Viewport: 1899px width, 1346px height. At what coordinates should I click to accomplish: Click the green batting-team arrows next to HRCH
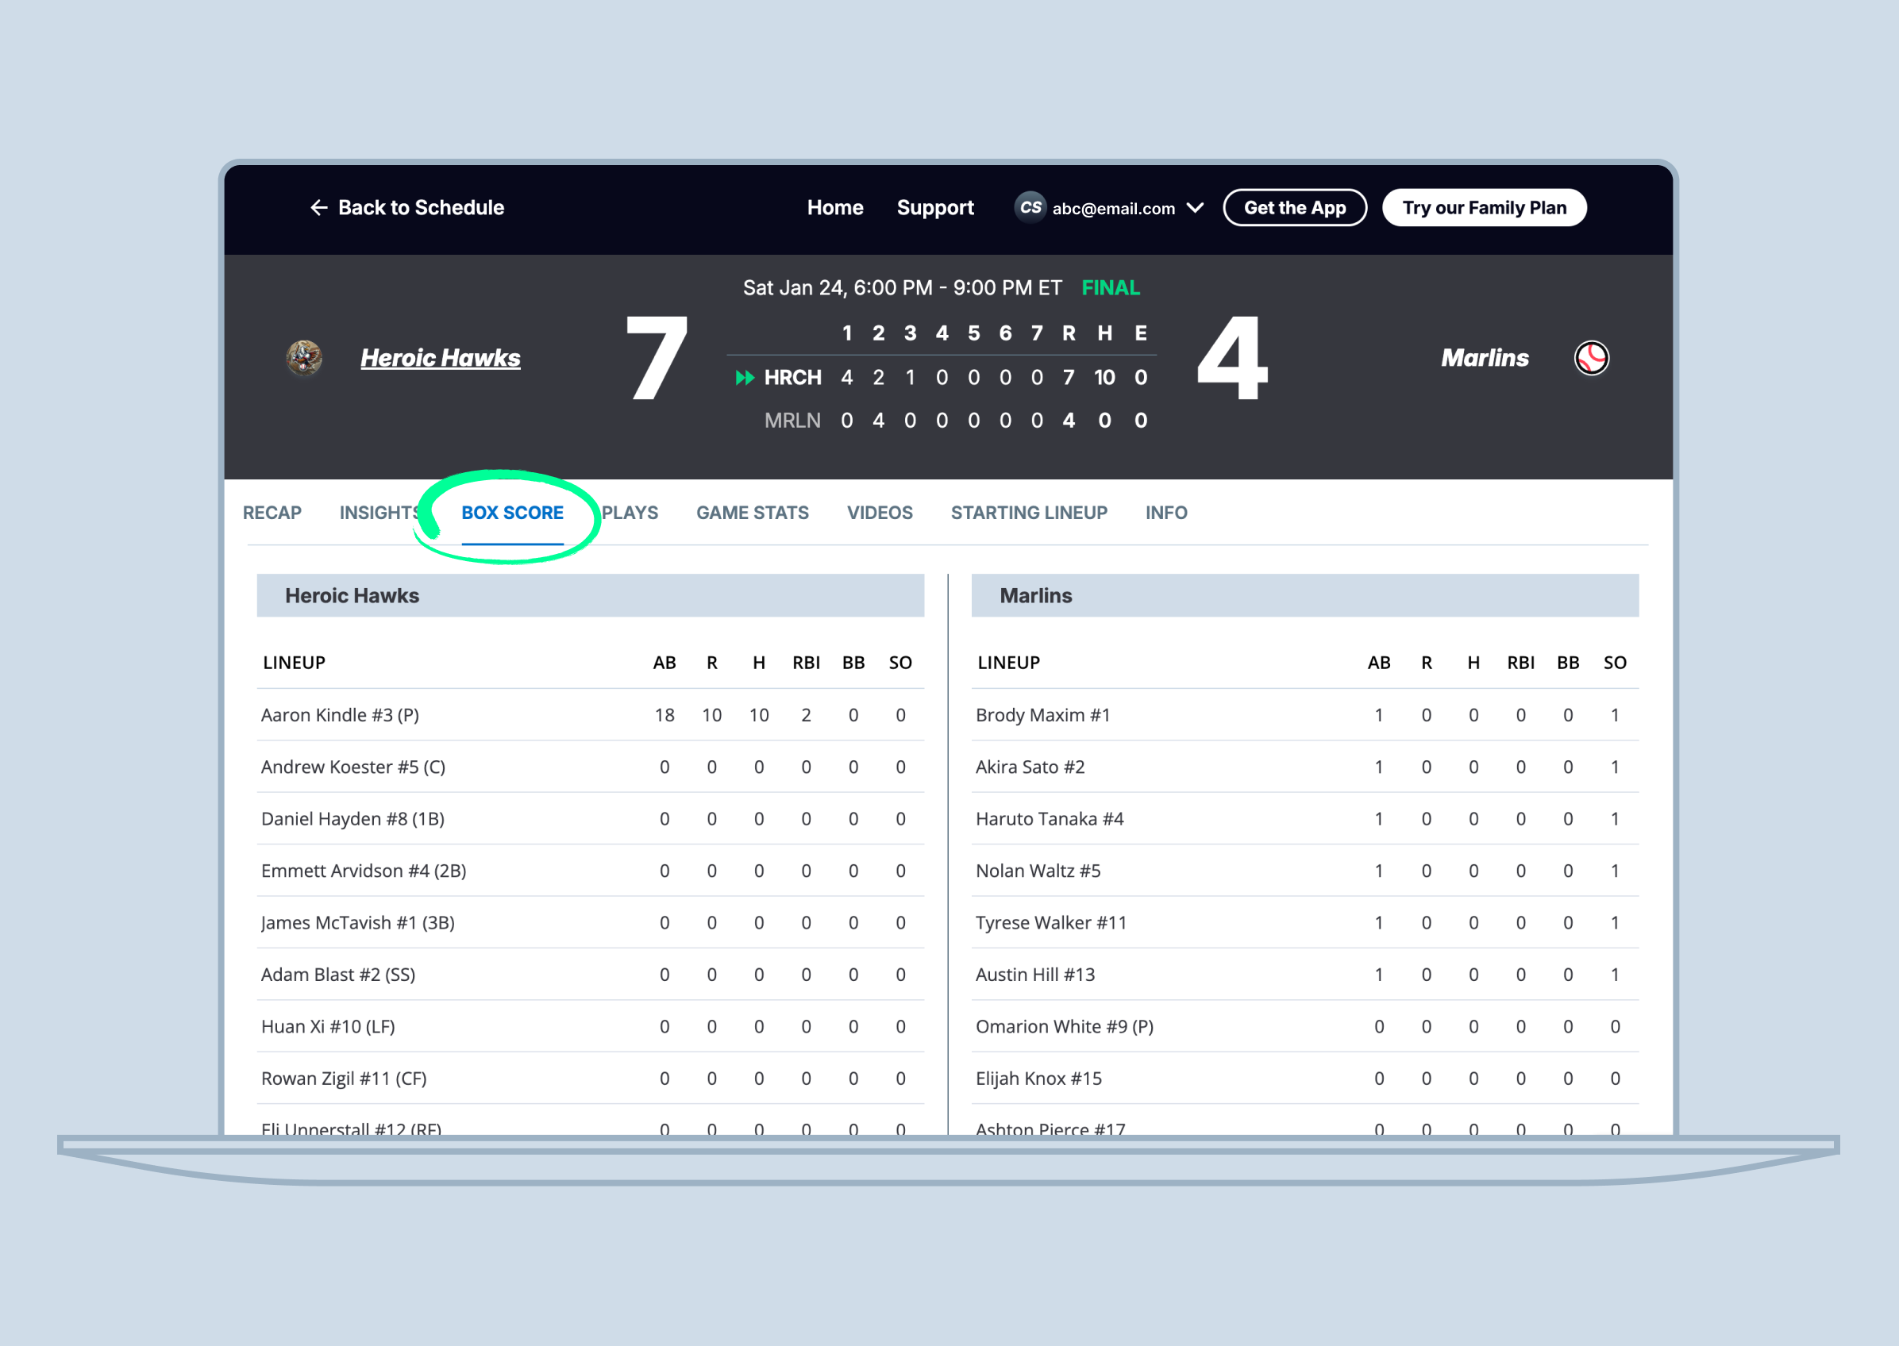[745, 378]
